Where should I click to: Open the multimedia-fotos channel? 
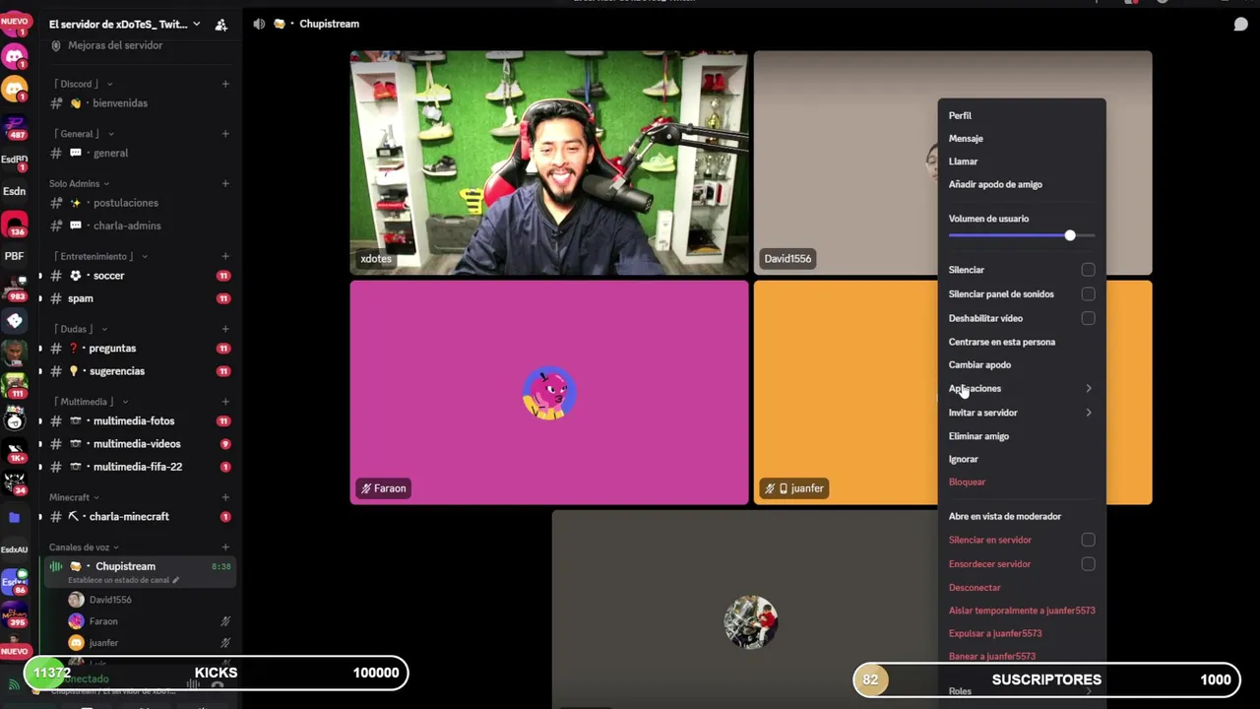pyautogui.click(x=138, y=420)
